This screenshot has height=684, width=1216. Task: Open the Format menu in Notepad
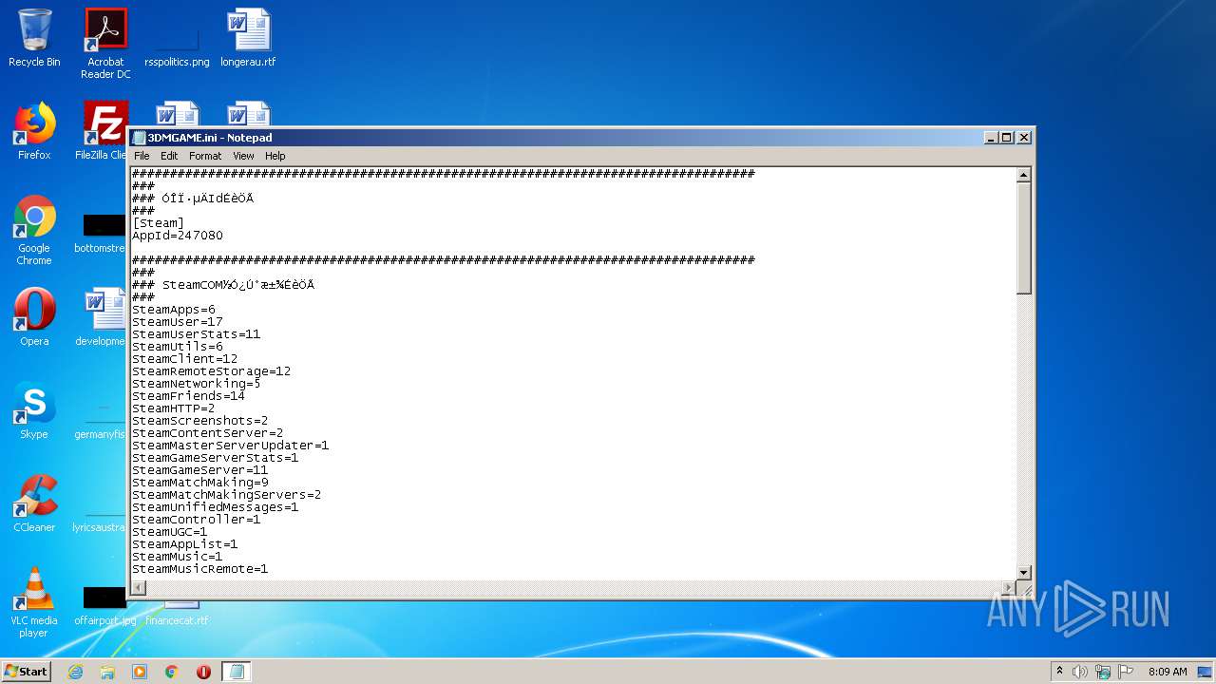[x=205, y=156]
